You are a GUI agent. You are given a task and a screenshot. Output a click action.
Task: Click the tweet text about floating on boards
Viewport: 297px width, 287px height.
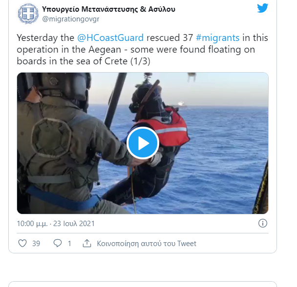(142, 49)
